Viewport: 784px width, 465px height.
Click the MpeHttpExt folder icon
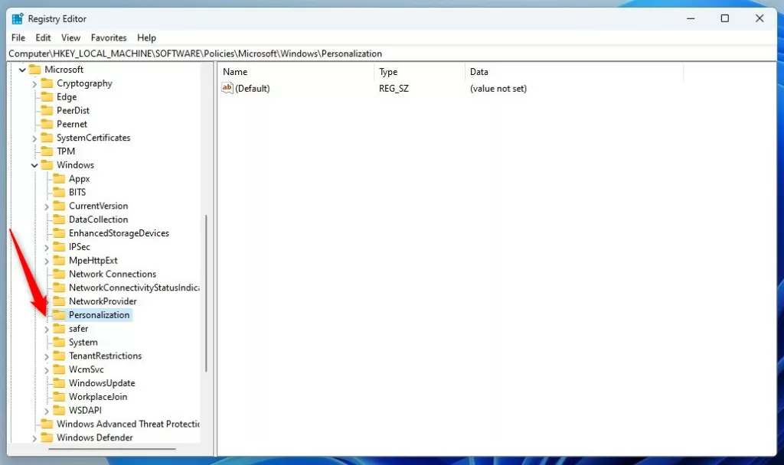tap(59, 260)
